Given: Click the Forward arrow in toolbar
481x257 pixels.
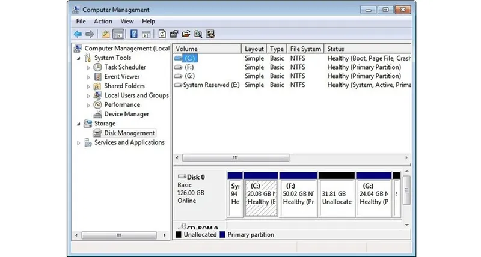Looking at the screenshot, I should click(90, 34).
